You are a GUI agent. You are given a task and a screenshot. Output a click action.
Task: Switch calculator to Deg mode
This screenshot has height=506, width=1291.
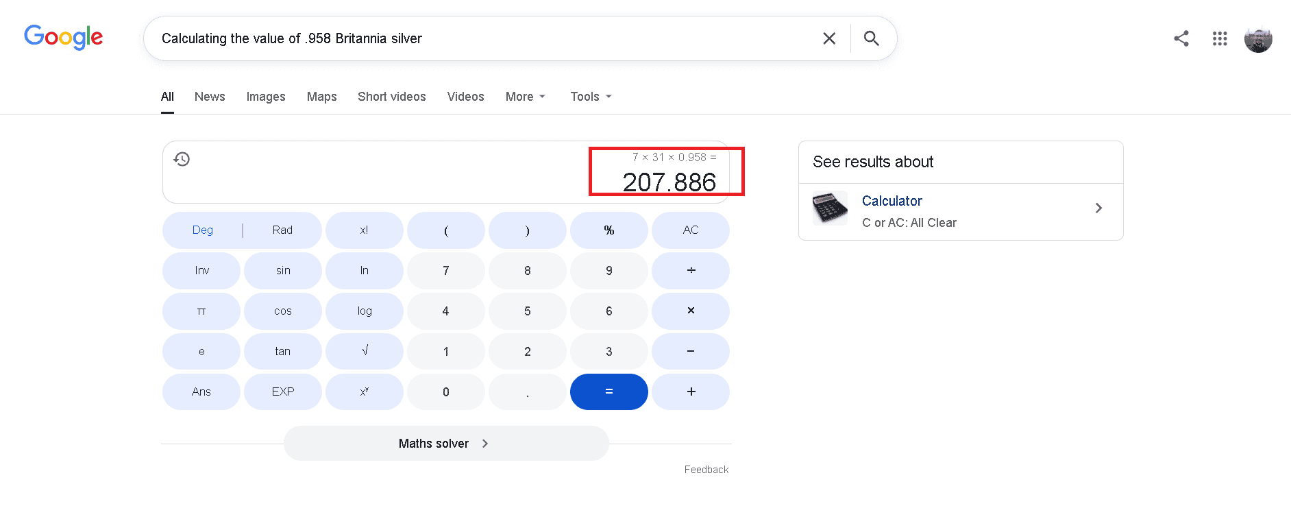(x=203, y=230)
